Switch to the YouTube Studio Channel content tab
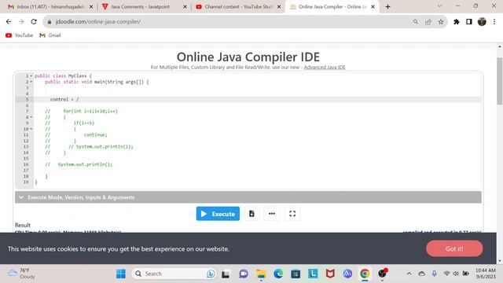Screen dimensions: 503x283 [x=238, y=6]
